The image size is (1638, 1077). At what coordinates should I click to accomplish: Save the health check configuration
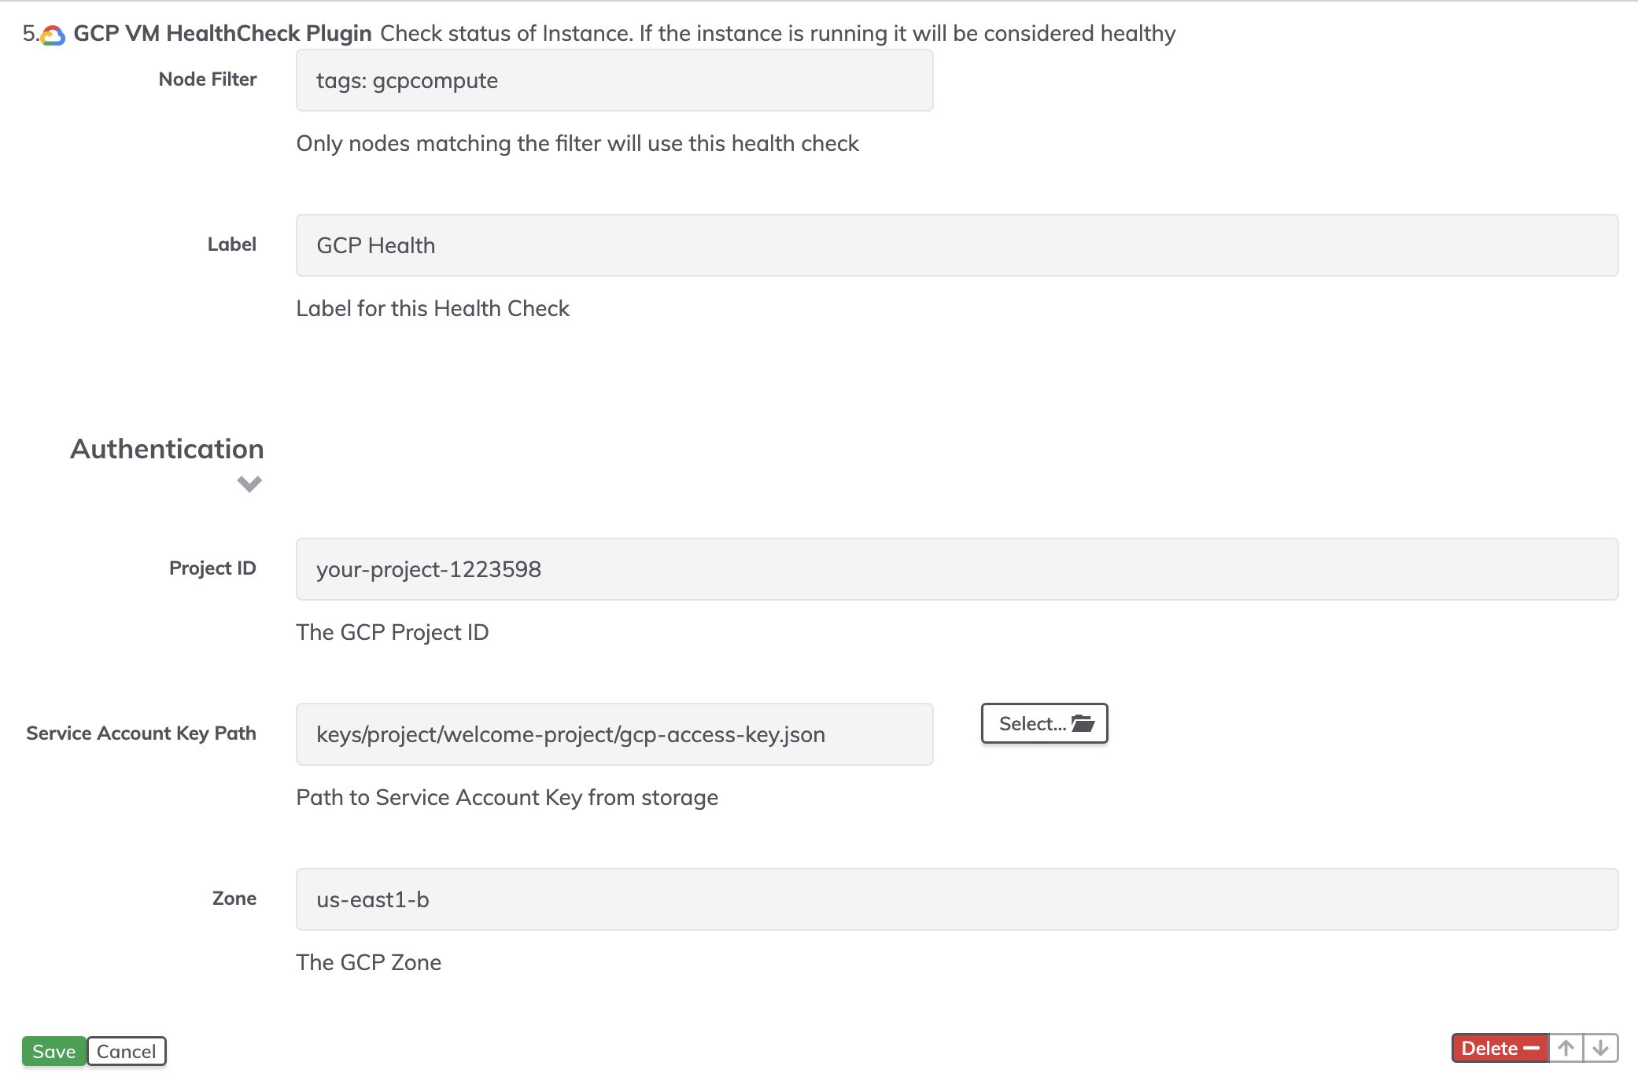(x=53, y=1051)
